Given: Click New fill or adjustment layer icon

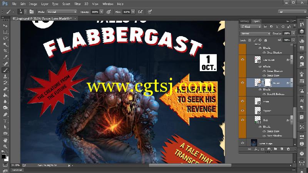Looking at the screenshot, I should pyautogui.click(x=269, y=149).
